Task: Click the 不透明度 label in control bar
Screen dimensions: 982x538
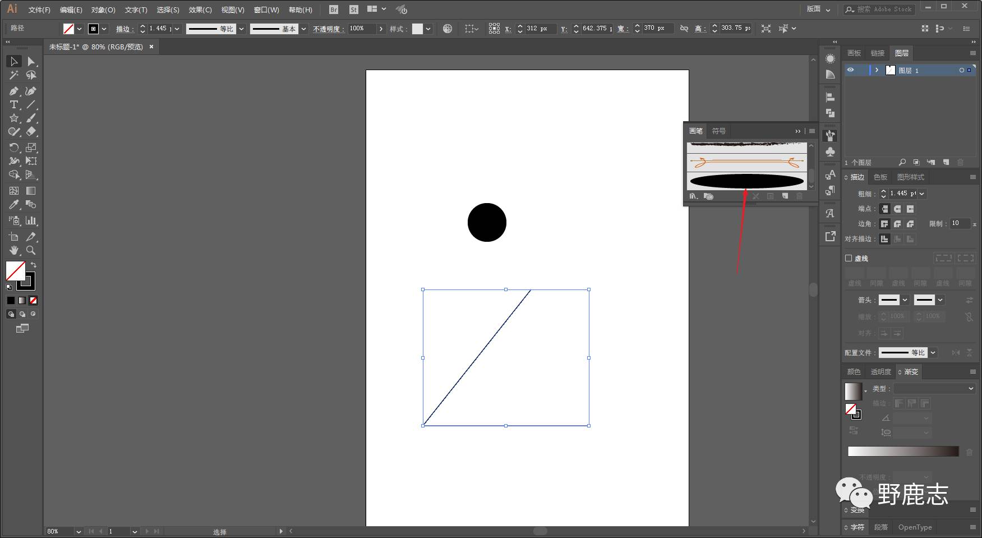Action: 329,29
